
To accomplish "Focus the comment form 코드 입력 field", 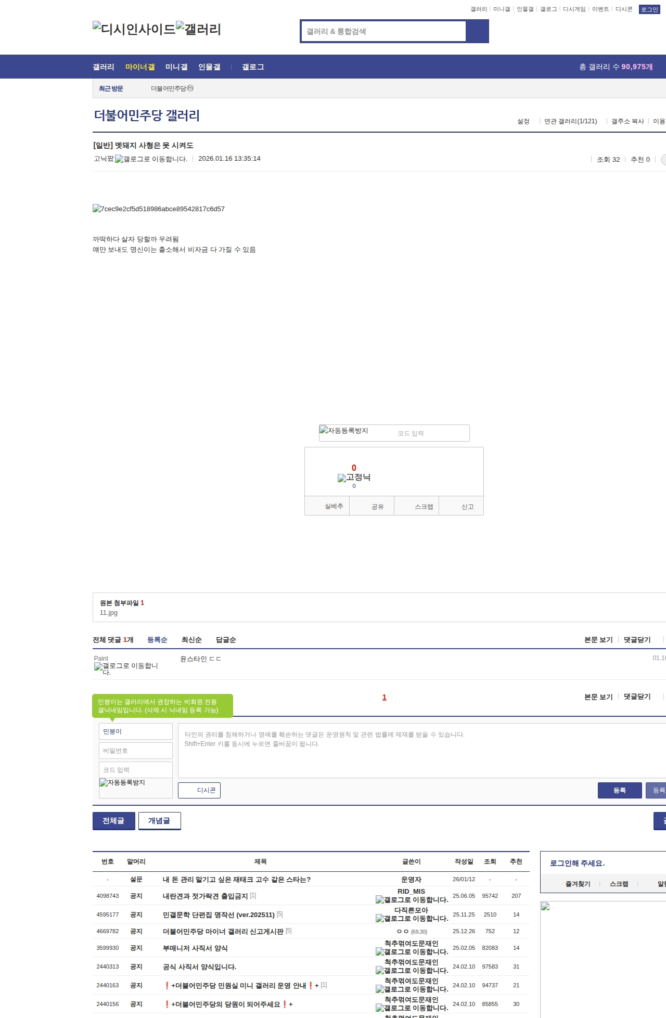I will 136,770.
